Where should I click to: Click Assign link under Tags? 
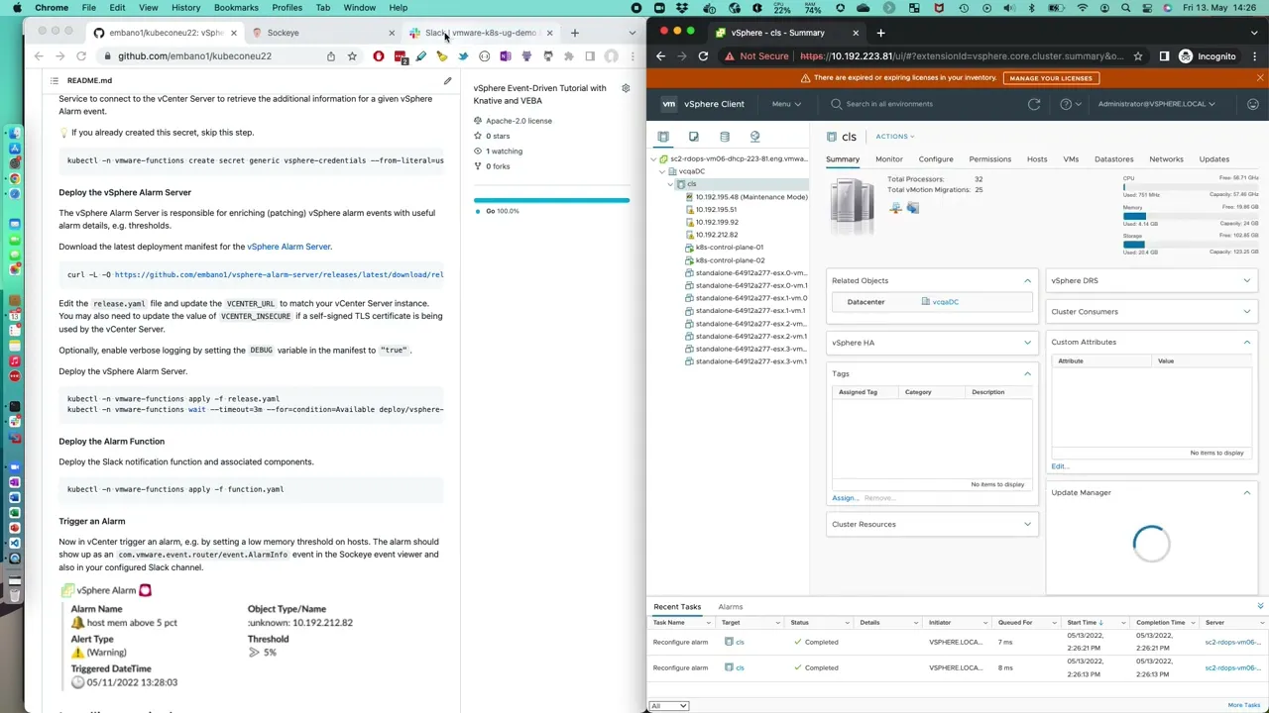click(844, 498)
